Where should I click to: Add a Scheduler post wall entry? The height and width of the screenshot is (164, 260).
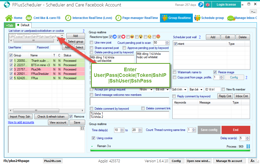coord(213,37)
